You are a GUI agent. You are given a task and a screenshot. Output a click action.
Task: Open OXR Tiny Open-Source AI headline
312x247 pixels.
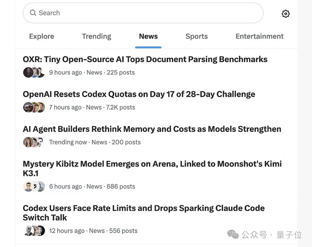pos(145,59)
